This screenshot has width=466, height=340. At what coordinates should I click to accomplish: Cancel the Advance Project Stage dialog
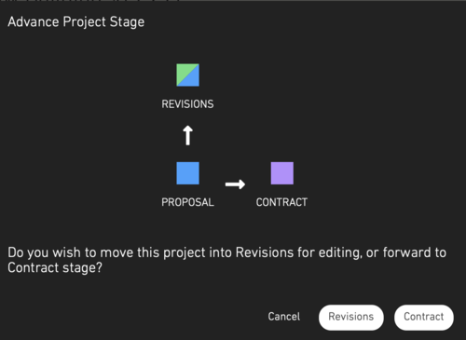pos(284,317)
